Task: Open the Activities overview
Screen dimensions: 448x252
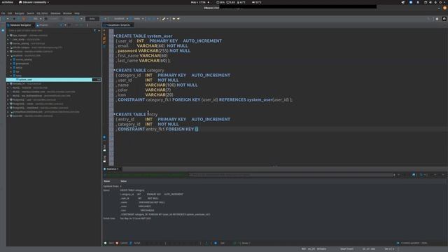Action: click(8, 2)
